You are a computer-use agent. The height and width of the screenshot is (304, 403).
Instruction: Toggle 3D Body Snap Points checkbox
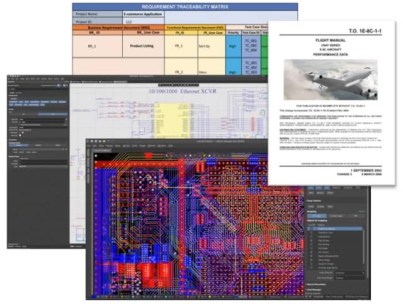tap(312, 267)
